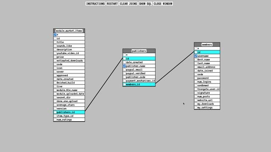Click the item_type_id field row
This screenshot has height=152, width=271.
point(69,116)
